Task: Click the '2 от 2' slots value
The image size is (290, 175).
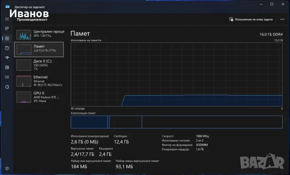Action: (x=199, y=141)
